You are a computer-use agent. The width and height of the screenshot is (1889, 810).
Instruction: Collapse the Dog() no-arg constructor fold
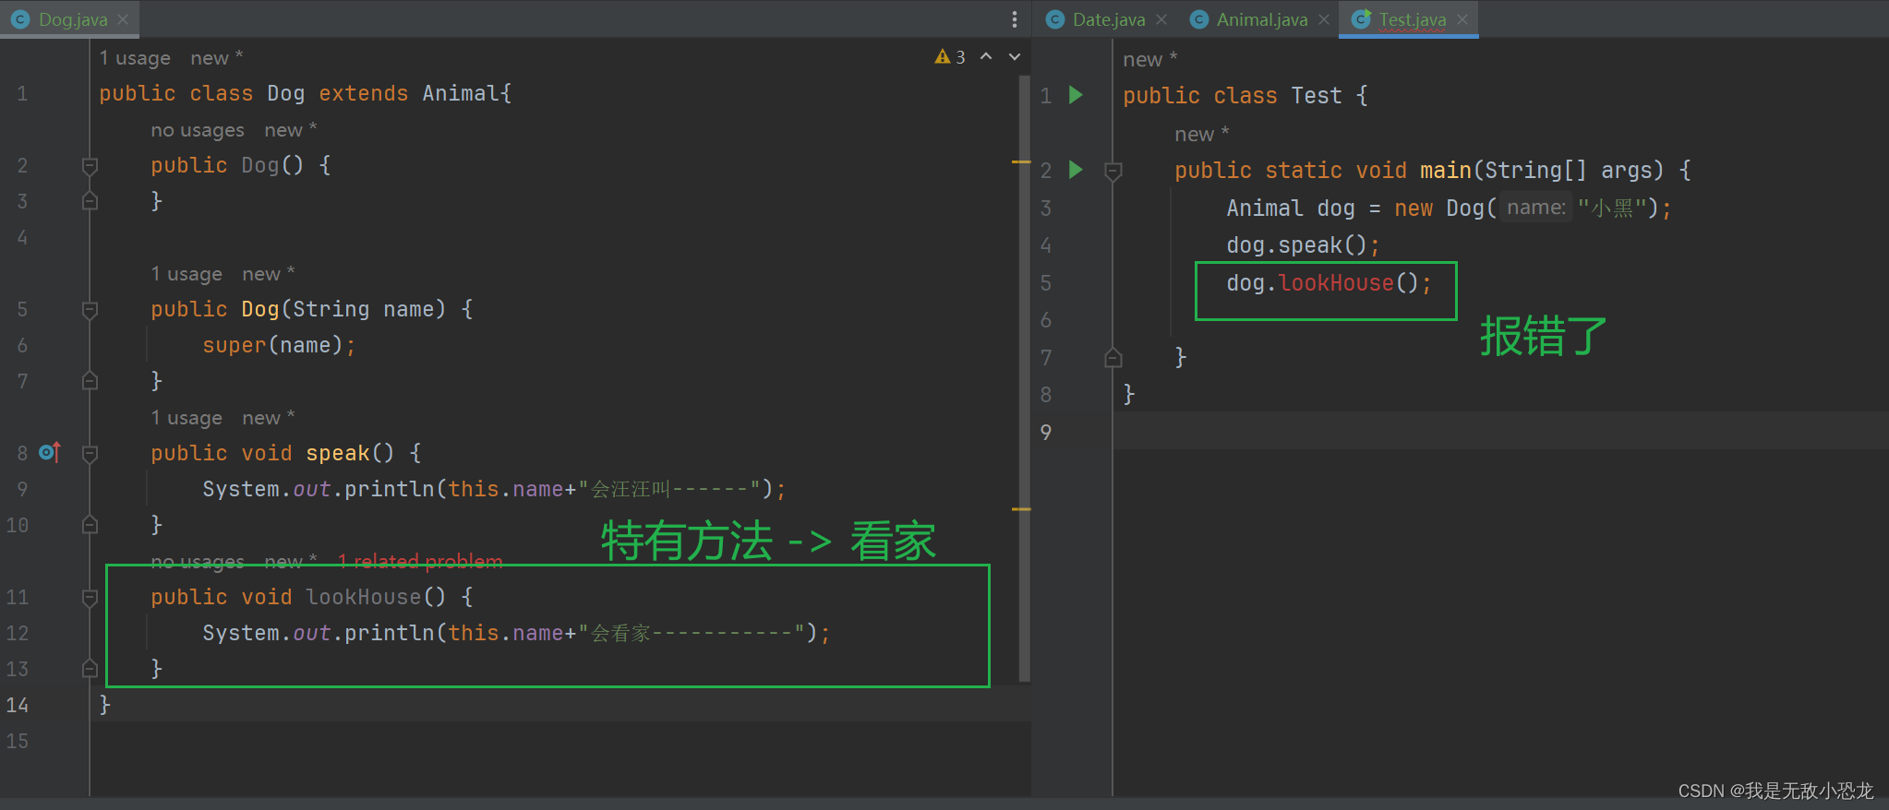[x=90, y=166]
